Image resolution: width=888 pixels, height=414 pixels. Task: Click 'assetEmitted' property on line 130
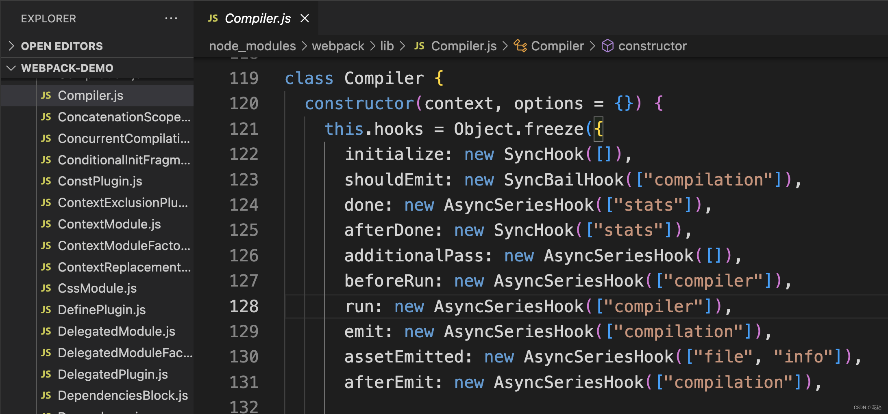pyautogui.click(x=404, y=357)
